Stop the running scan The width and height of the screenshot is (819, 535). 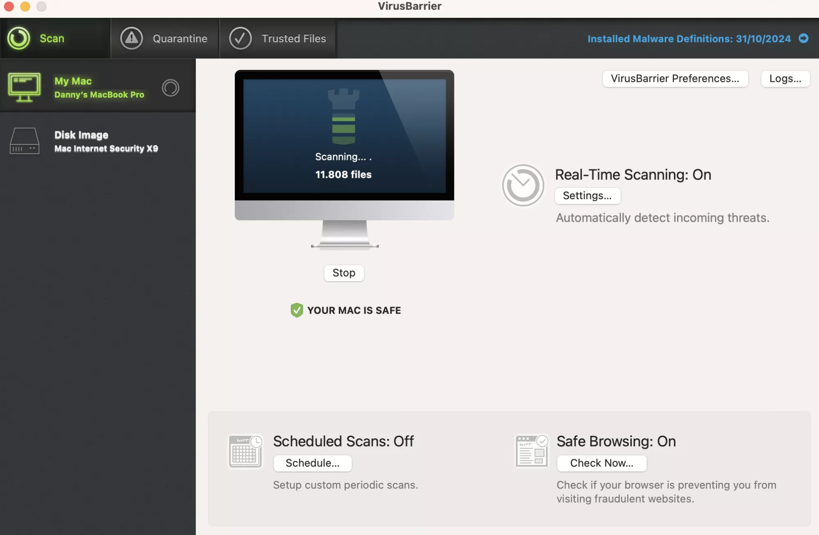click(x=344, y=273)
